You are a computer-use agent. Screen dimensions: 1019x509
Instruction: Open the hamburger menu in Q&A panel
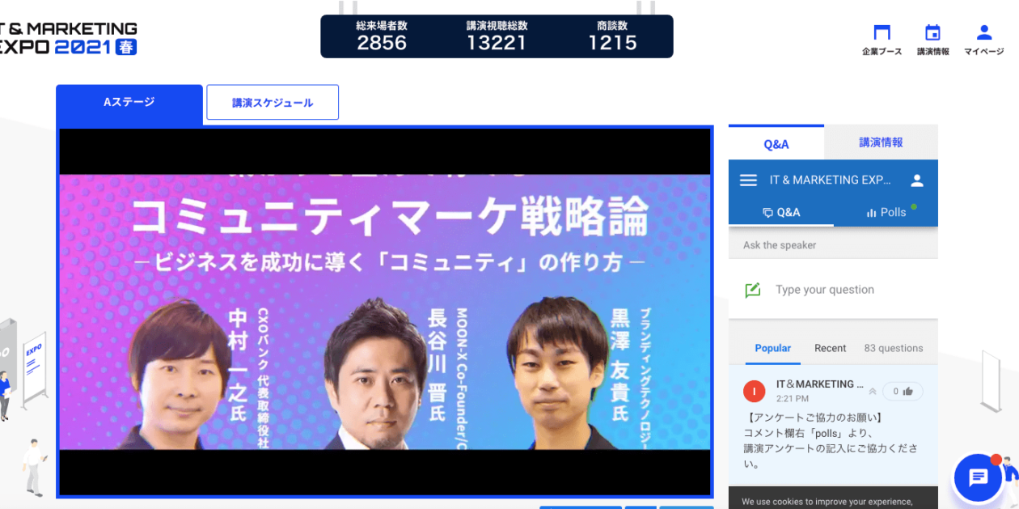coord(748,180)
